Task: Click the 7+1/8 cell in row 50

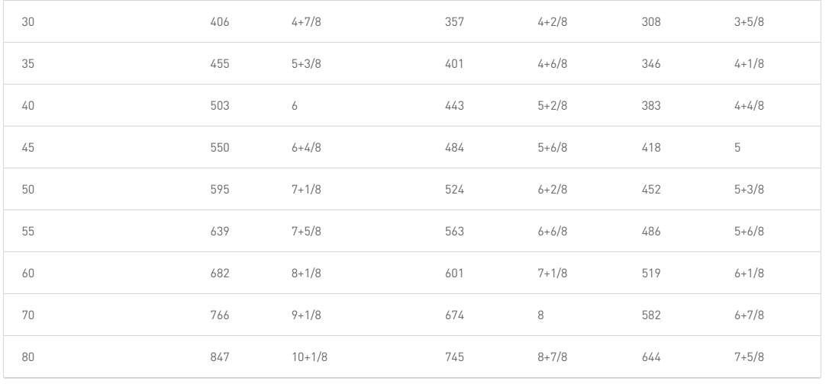Action: click(306, 190)
